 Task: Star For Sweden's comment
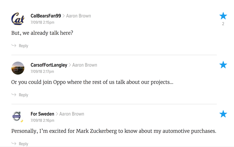click(223, 114)
